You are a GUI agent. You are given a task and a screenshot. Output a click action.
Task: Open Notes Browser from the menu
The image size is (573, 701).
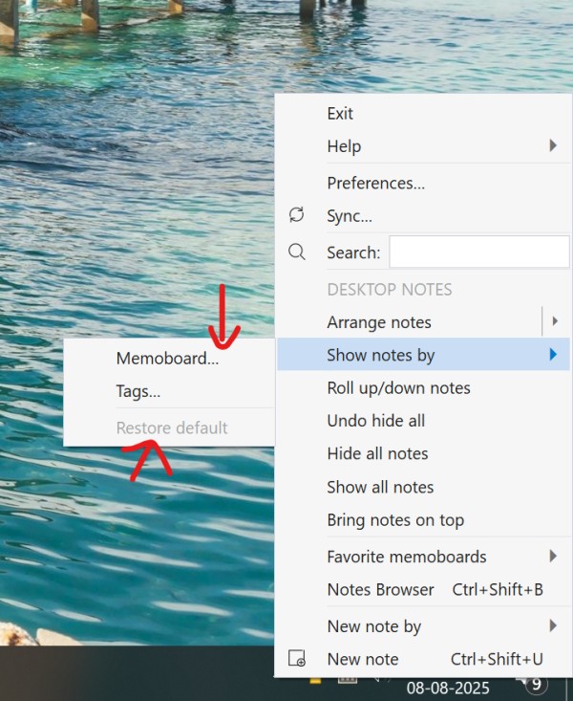380,589
